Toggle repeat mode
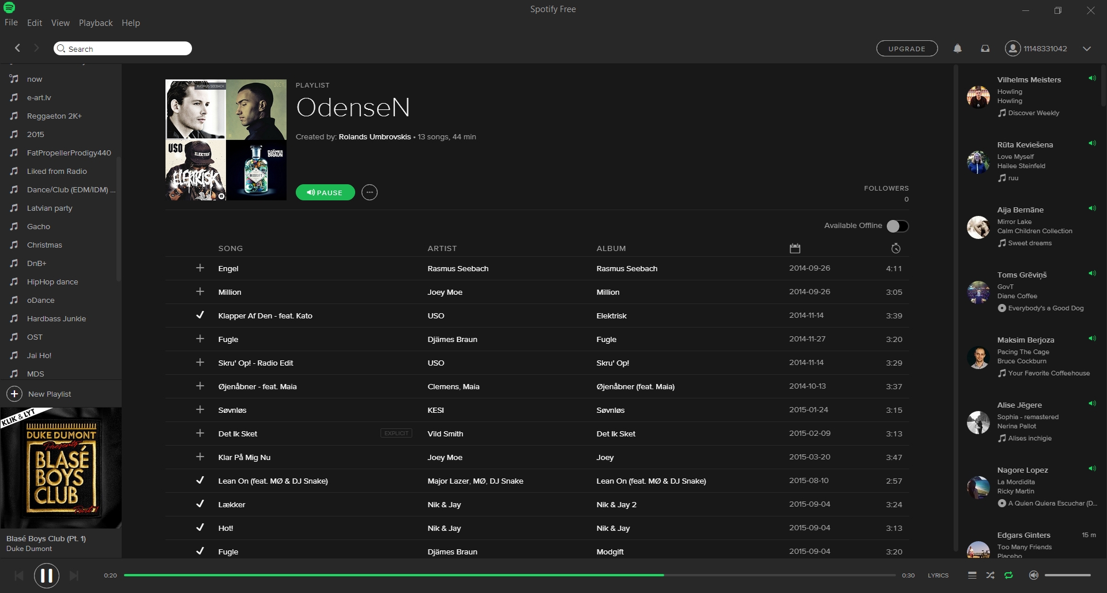This screenshot has width=1107, height=593. (1008, 575)
